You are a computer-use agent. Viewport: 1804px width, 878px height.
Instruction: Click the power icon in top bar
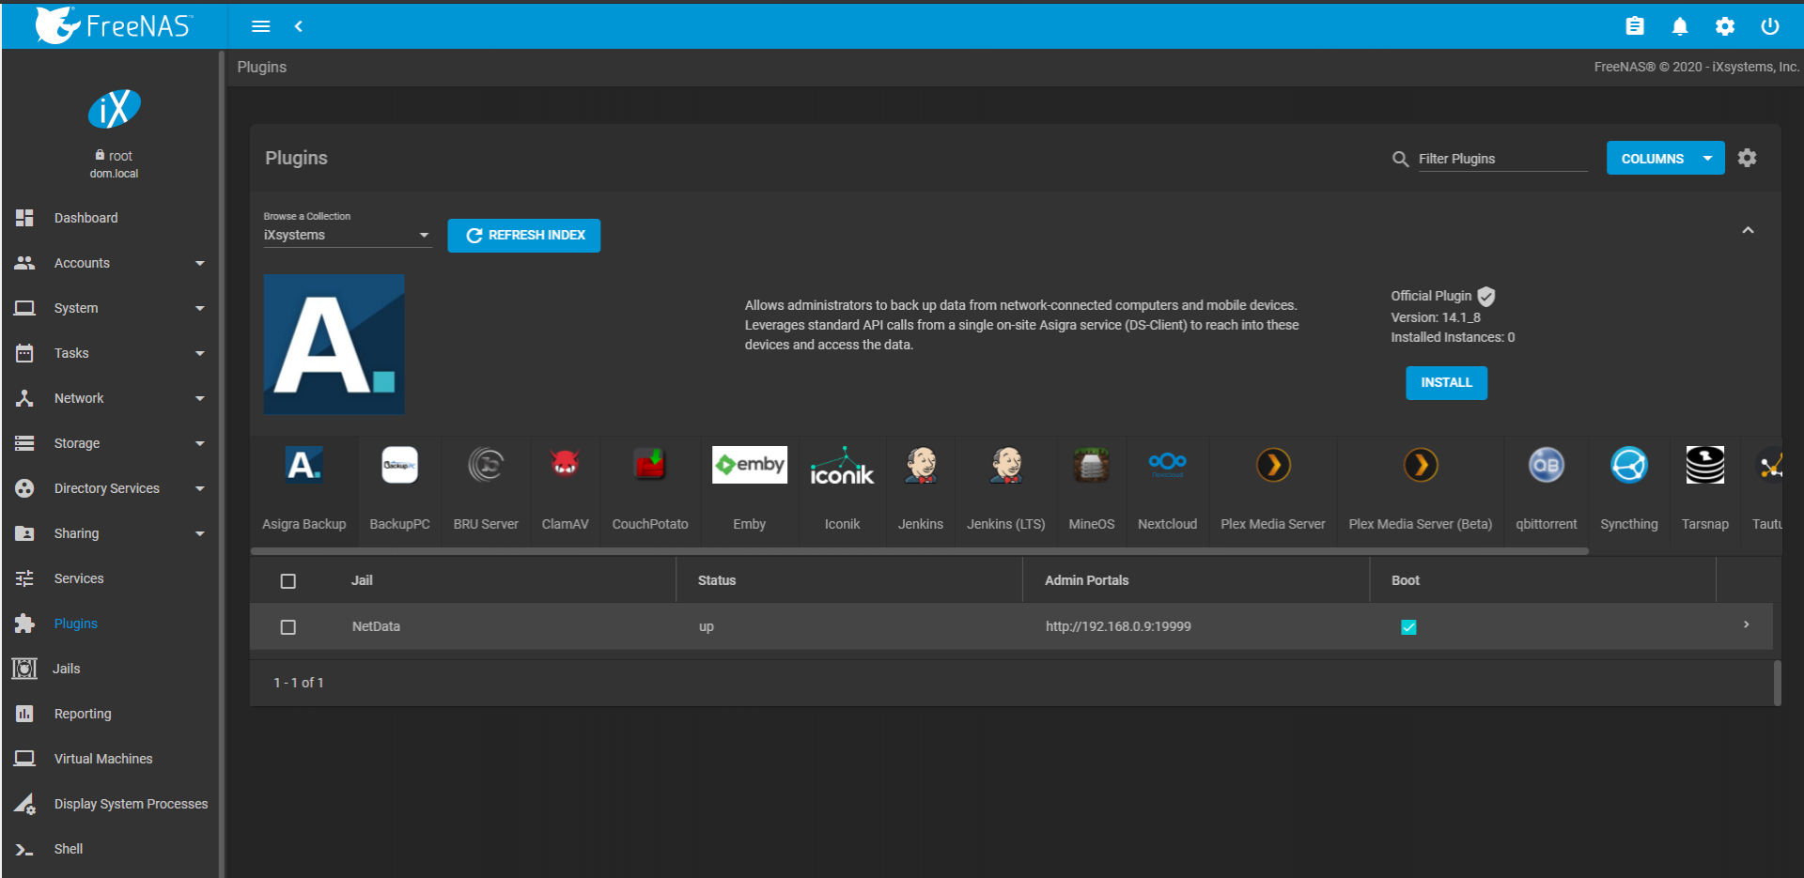pyautogui.click(x=1770, y=26)
